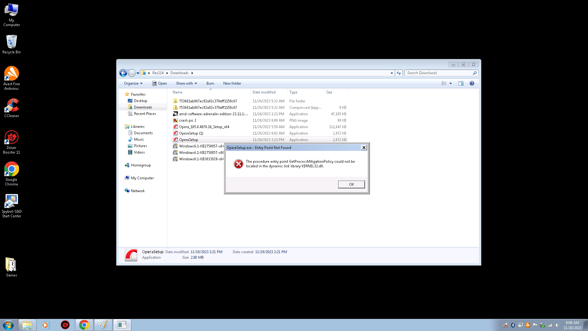Toggle the preview pane button

click(x=461, y=83)
